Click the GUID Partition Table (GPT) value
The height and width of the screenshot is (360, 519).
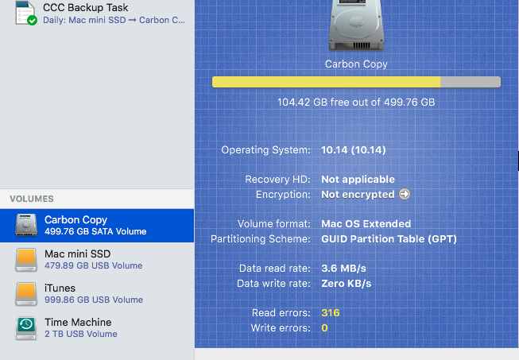coord(389,239)
